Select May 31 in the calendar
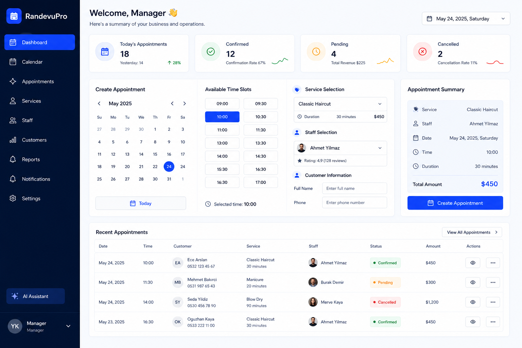Screen dimensions: 522x348 (x=169, y=179)
